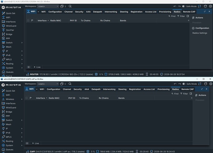
Task: Toggle Live updates in the CAP1 window
Action: 35,143
